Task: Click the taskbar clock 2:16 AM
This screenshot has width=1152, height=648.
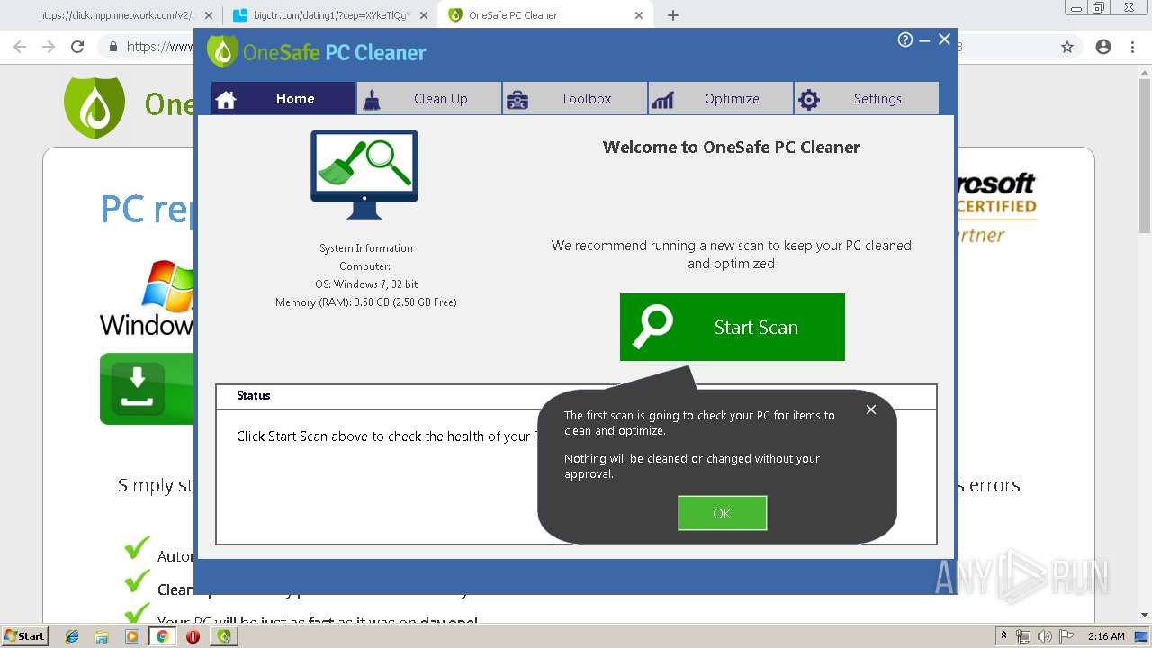Action: tap(1106, 636)
